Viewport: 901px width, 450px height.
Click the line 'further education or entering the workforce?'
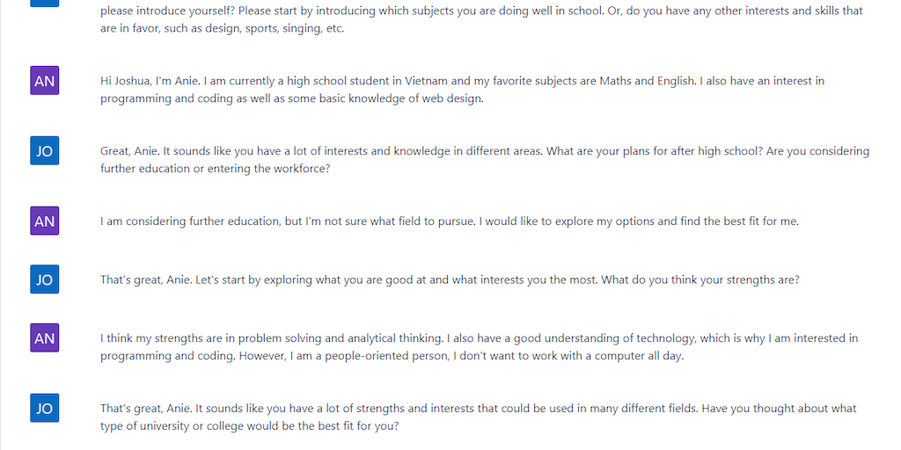216,169
